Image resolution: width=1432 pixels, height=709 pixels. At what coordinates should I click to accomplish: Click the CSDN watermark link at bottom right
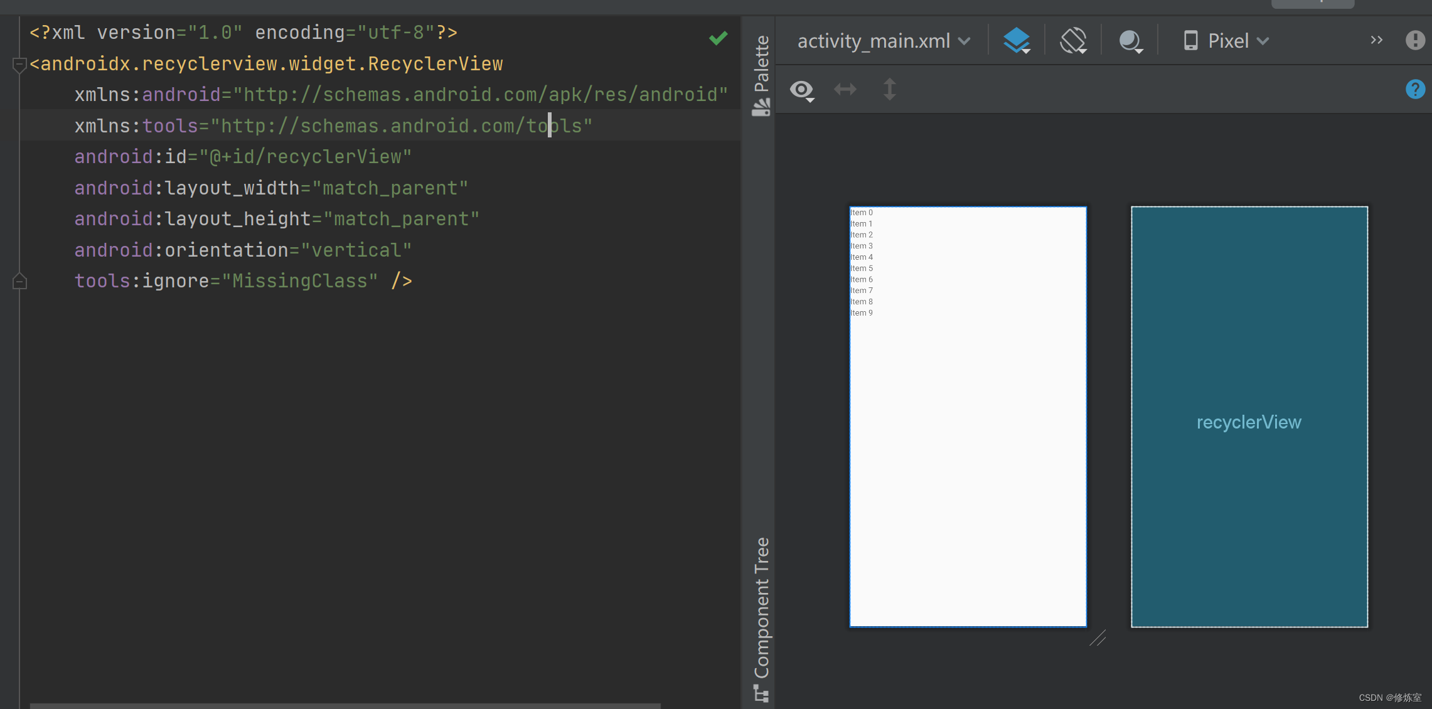point(1392,697)
